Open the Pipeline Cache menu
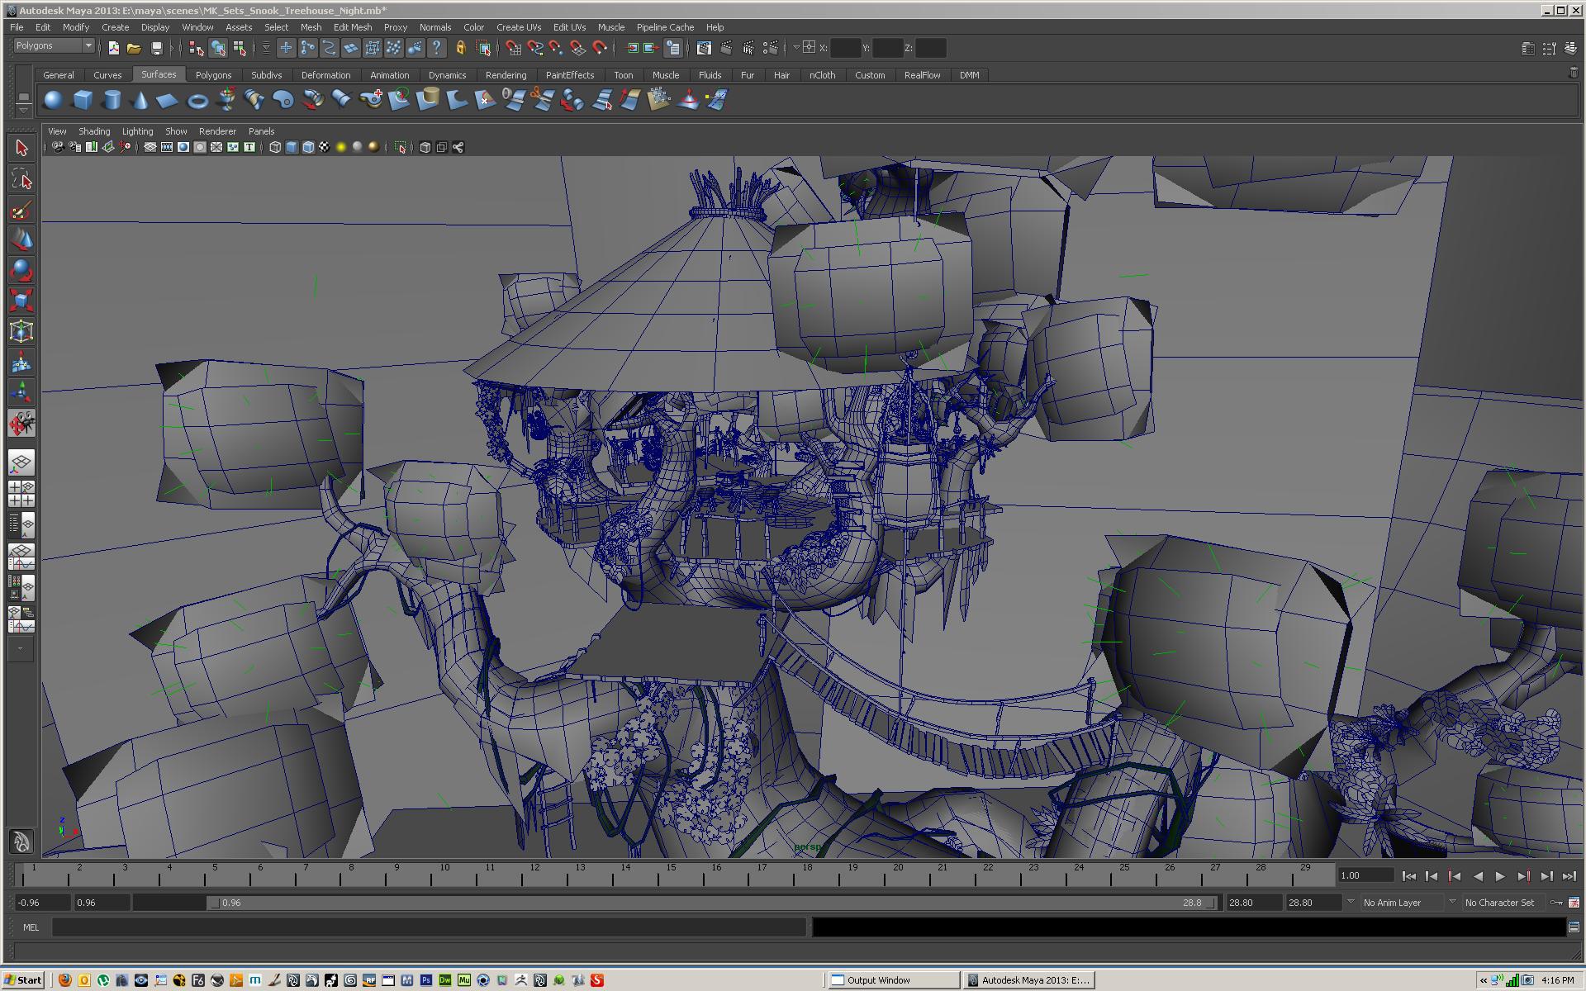 point(665,27)
